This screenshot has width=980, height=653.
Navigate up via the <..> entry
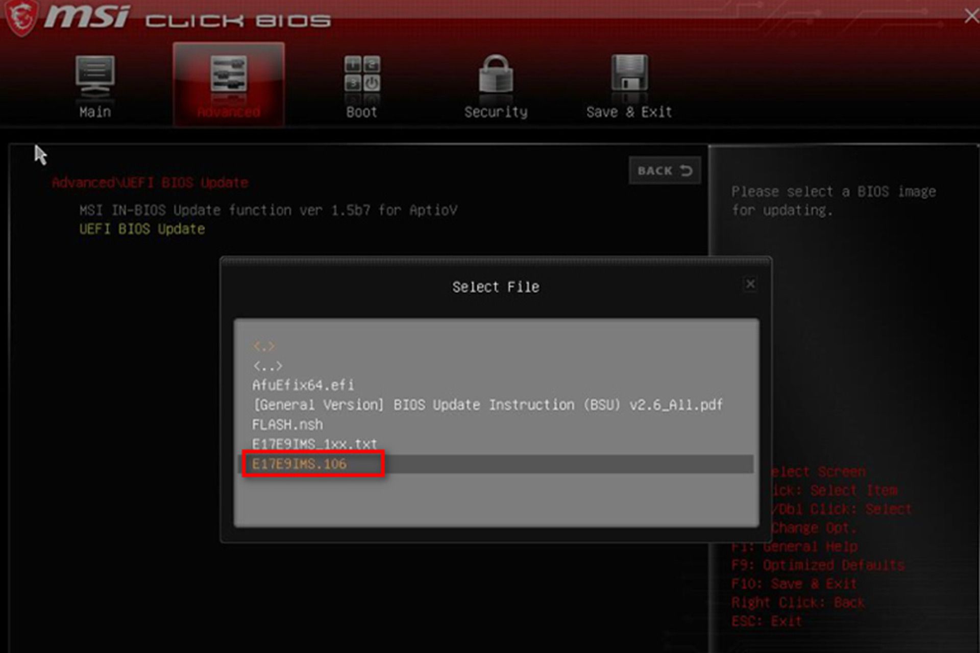pos(267,366)
